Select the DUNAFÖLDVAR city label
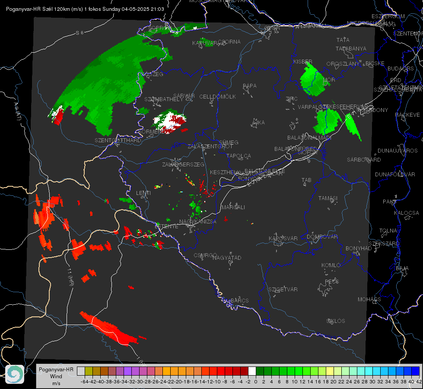Image resolution: width=423 pixels, height=389 pixels. tap(395, 174)
